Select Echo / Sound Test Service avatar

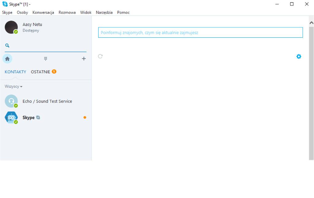point(11,101)
